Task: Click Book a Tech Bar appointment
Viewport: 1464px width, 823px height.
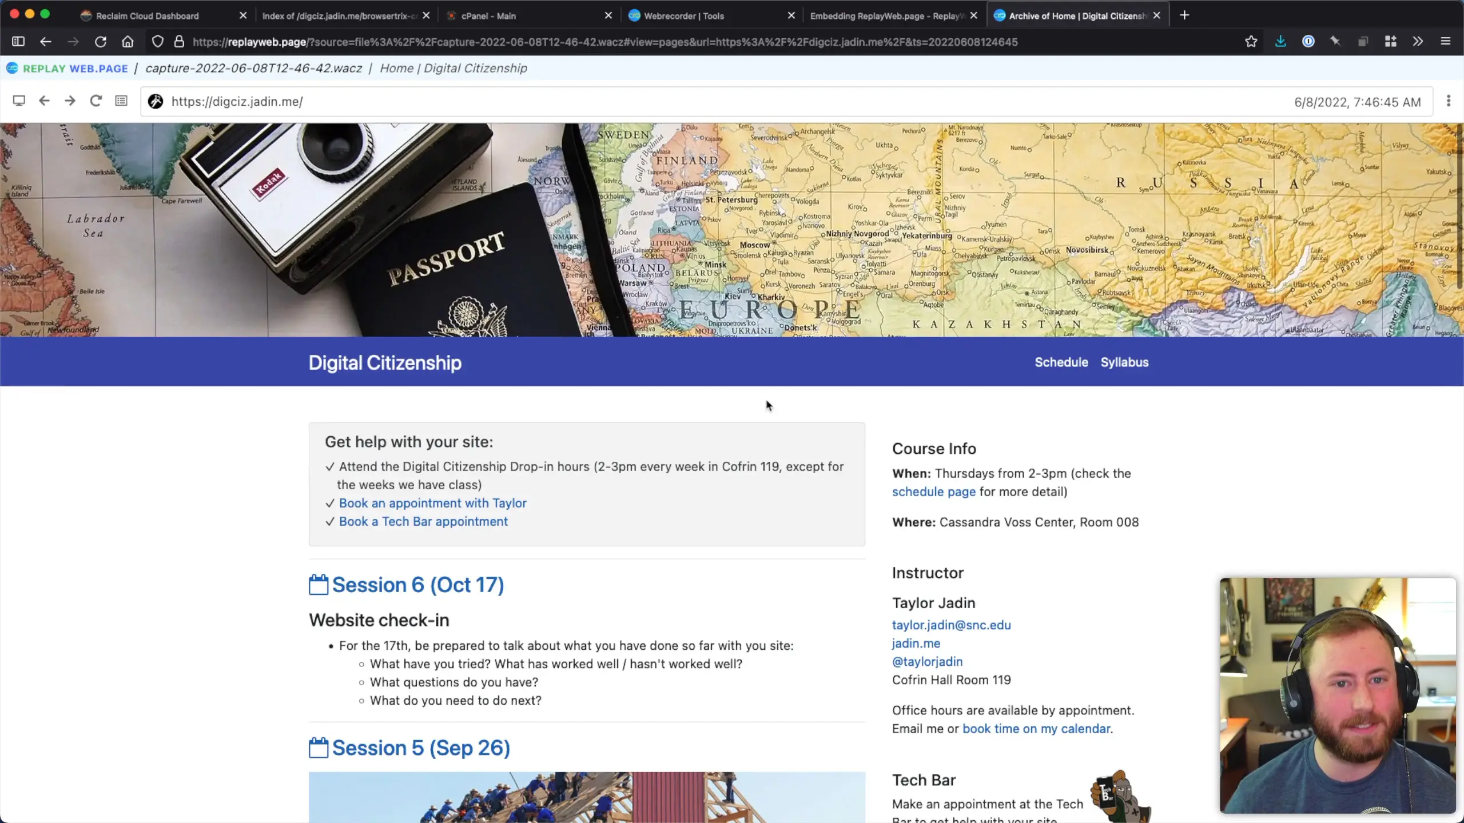Action: (x=423, y=522)
